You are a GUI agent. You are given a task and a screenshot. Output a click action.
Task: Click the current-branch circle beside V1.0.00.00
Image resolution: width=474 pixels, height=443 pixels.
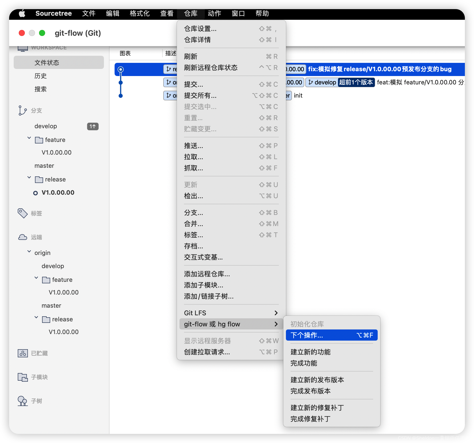pos(35,193)
